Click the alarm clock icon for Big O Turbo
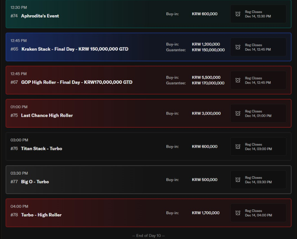297x239 pixels. tap(238, 180)
